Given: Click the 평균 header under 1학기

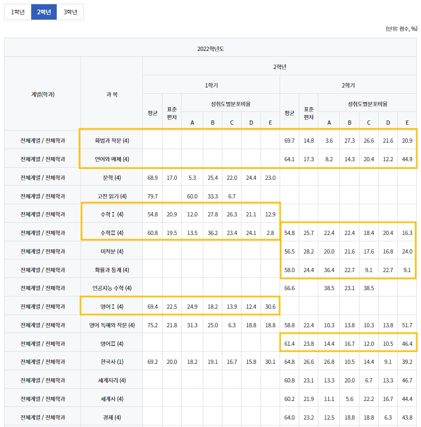Looking at the screenshot, I should coord(153,113).
